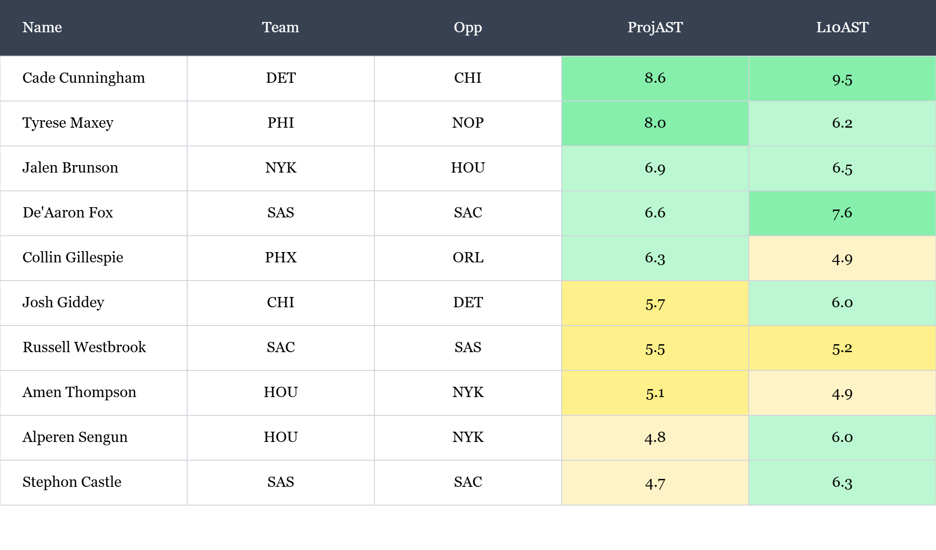936x550 pixels.
Task: Select Collin Gillespie's PHX team cell
Action: [280, 258]
